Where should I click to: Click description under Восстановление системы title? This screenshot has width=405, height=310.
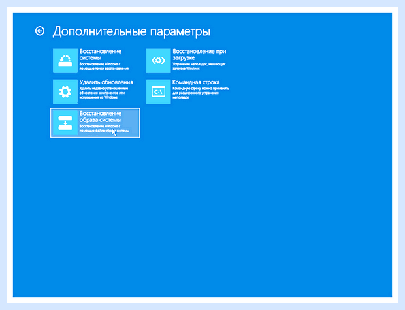pyautogui.click(x=104, y=66)
